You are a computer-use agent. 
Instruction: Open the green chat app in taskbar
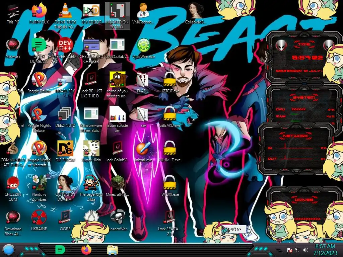60,250
